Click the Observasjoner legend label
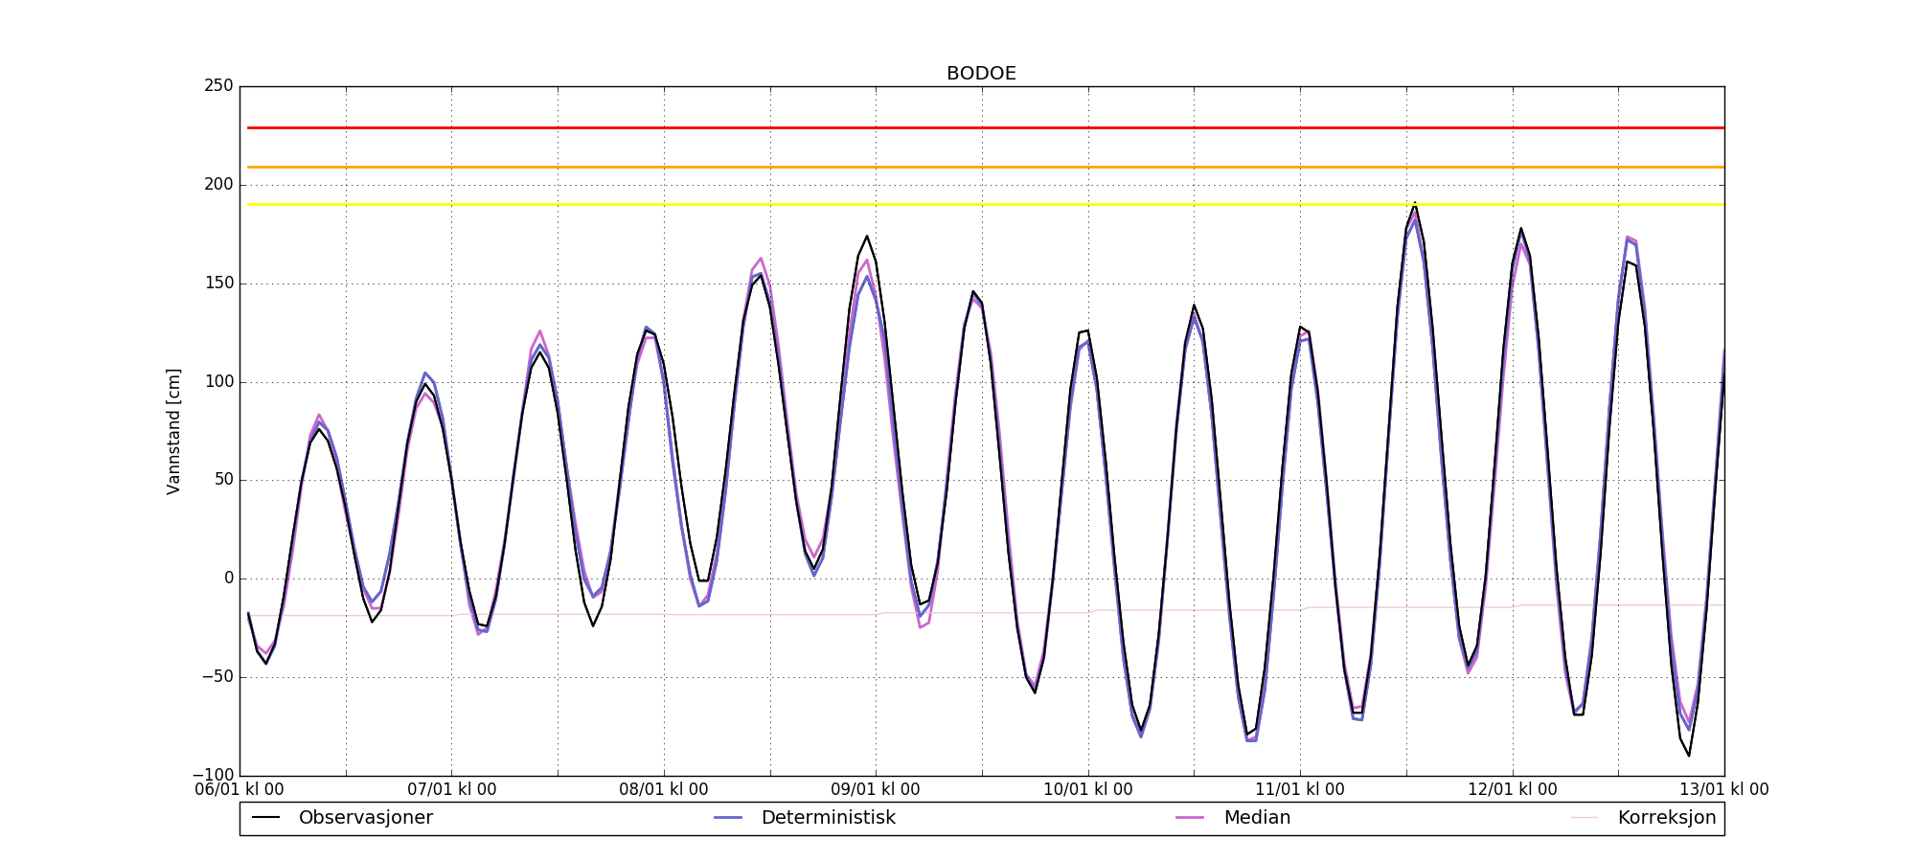 coord(365,818)
